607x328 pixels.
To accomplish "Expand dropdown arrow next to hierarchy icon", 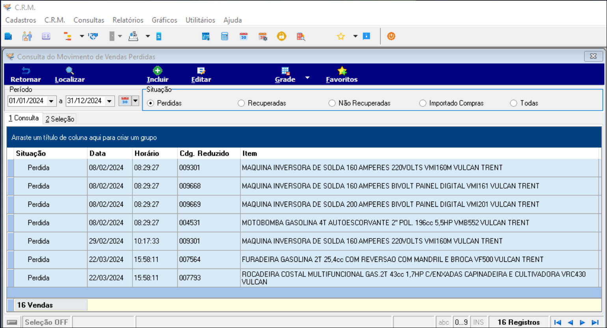I will click(82, 36).
